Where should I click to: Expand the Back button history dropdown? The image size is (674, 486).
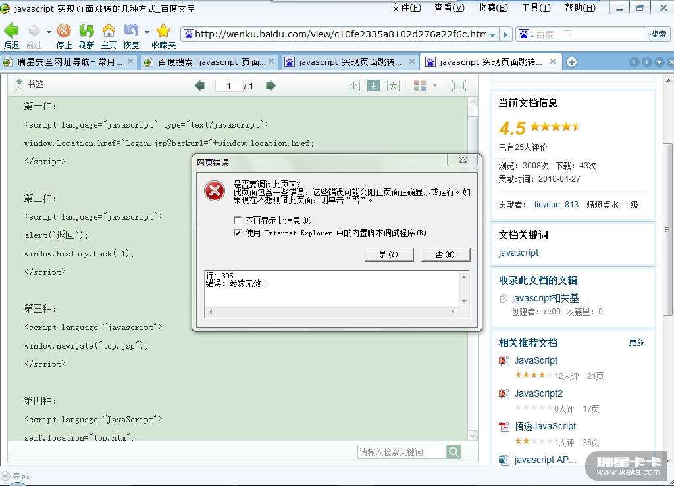coord(49,32)
